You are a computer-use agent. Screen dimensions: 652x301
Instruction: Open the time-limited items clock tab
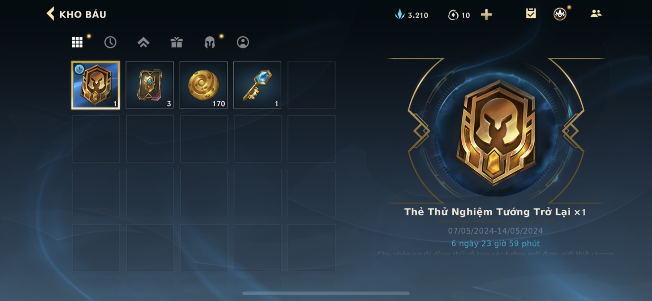(110, 42)
